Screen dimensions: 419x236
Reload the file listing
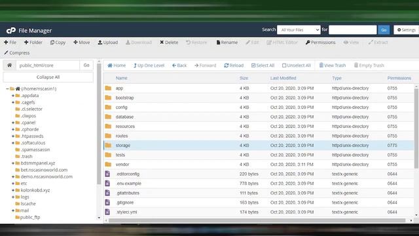pos(234,66)
